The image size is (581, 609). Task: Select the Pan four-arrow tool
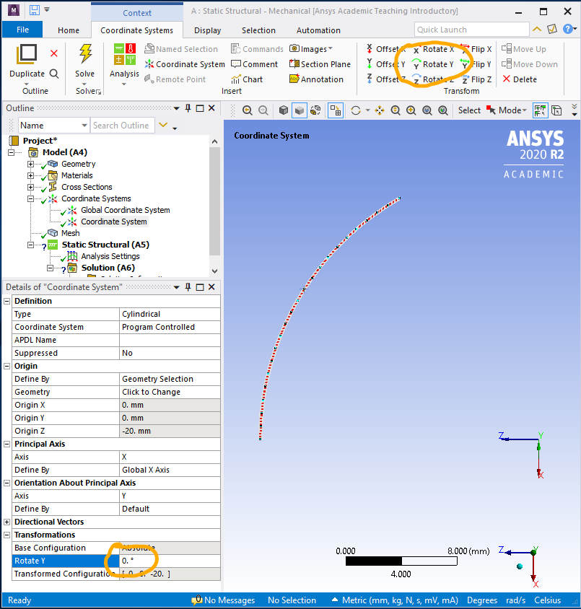pyautogui.click(x=380, y=110)
